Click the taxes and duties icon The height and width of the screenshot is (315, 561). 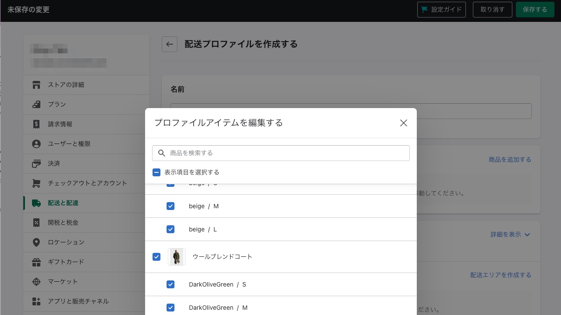[x=36, y=223]
